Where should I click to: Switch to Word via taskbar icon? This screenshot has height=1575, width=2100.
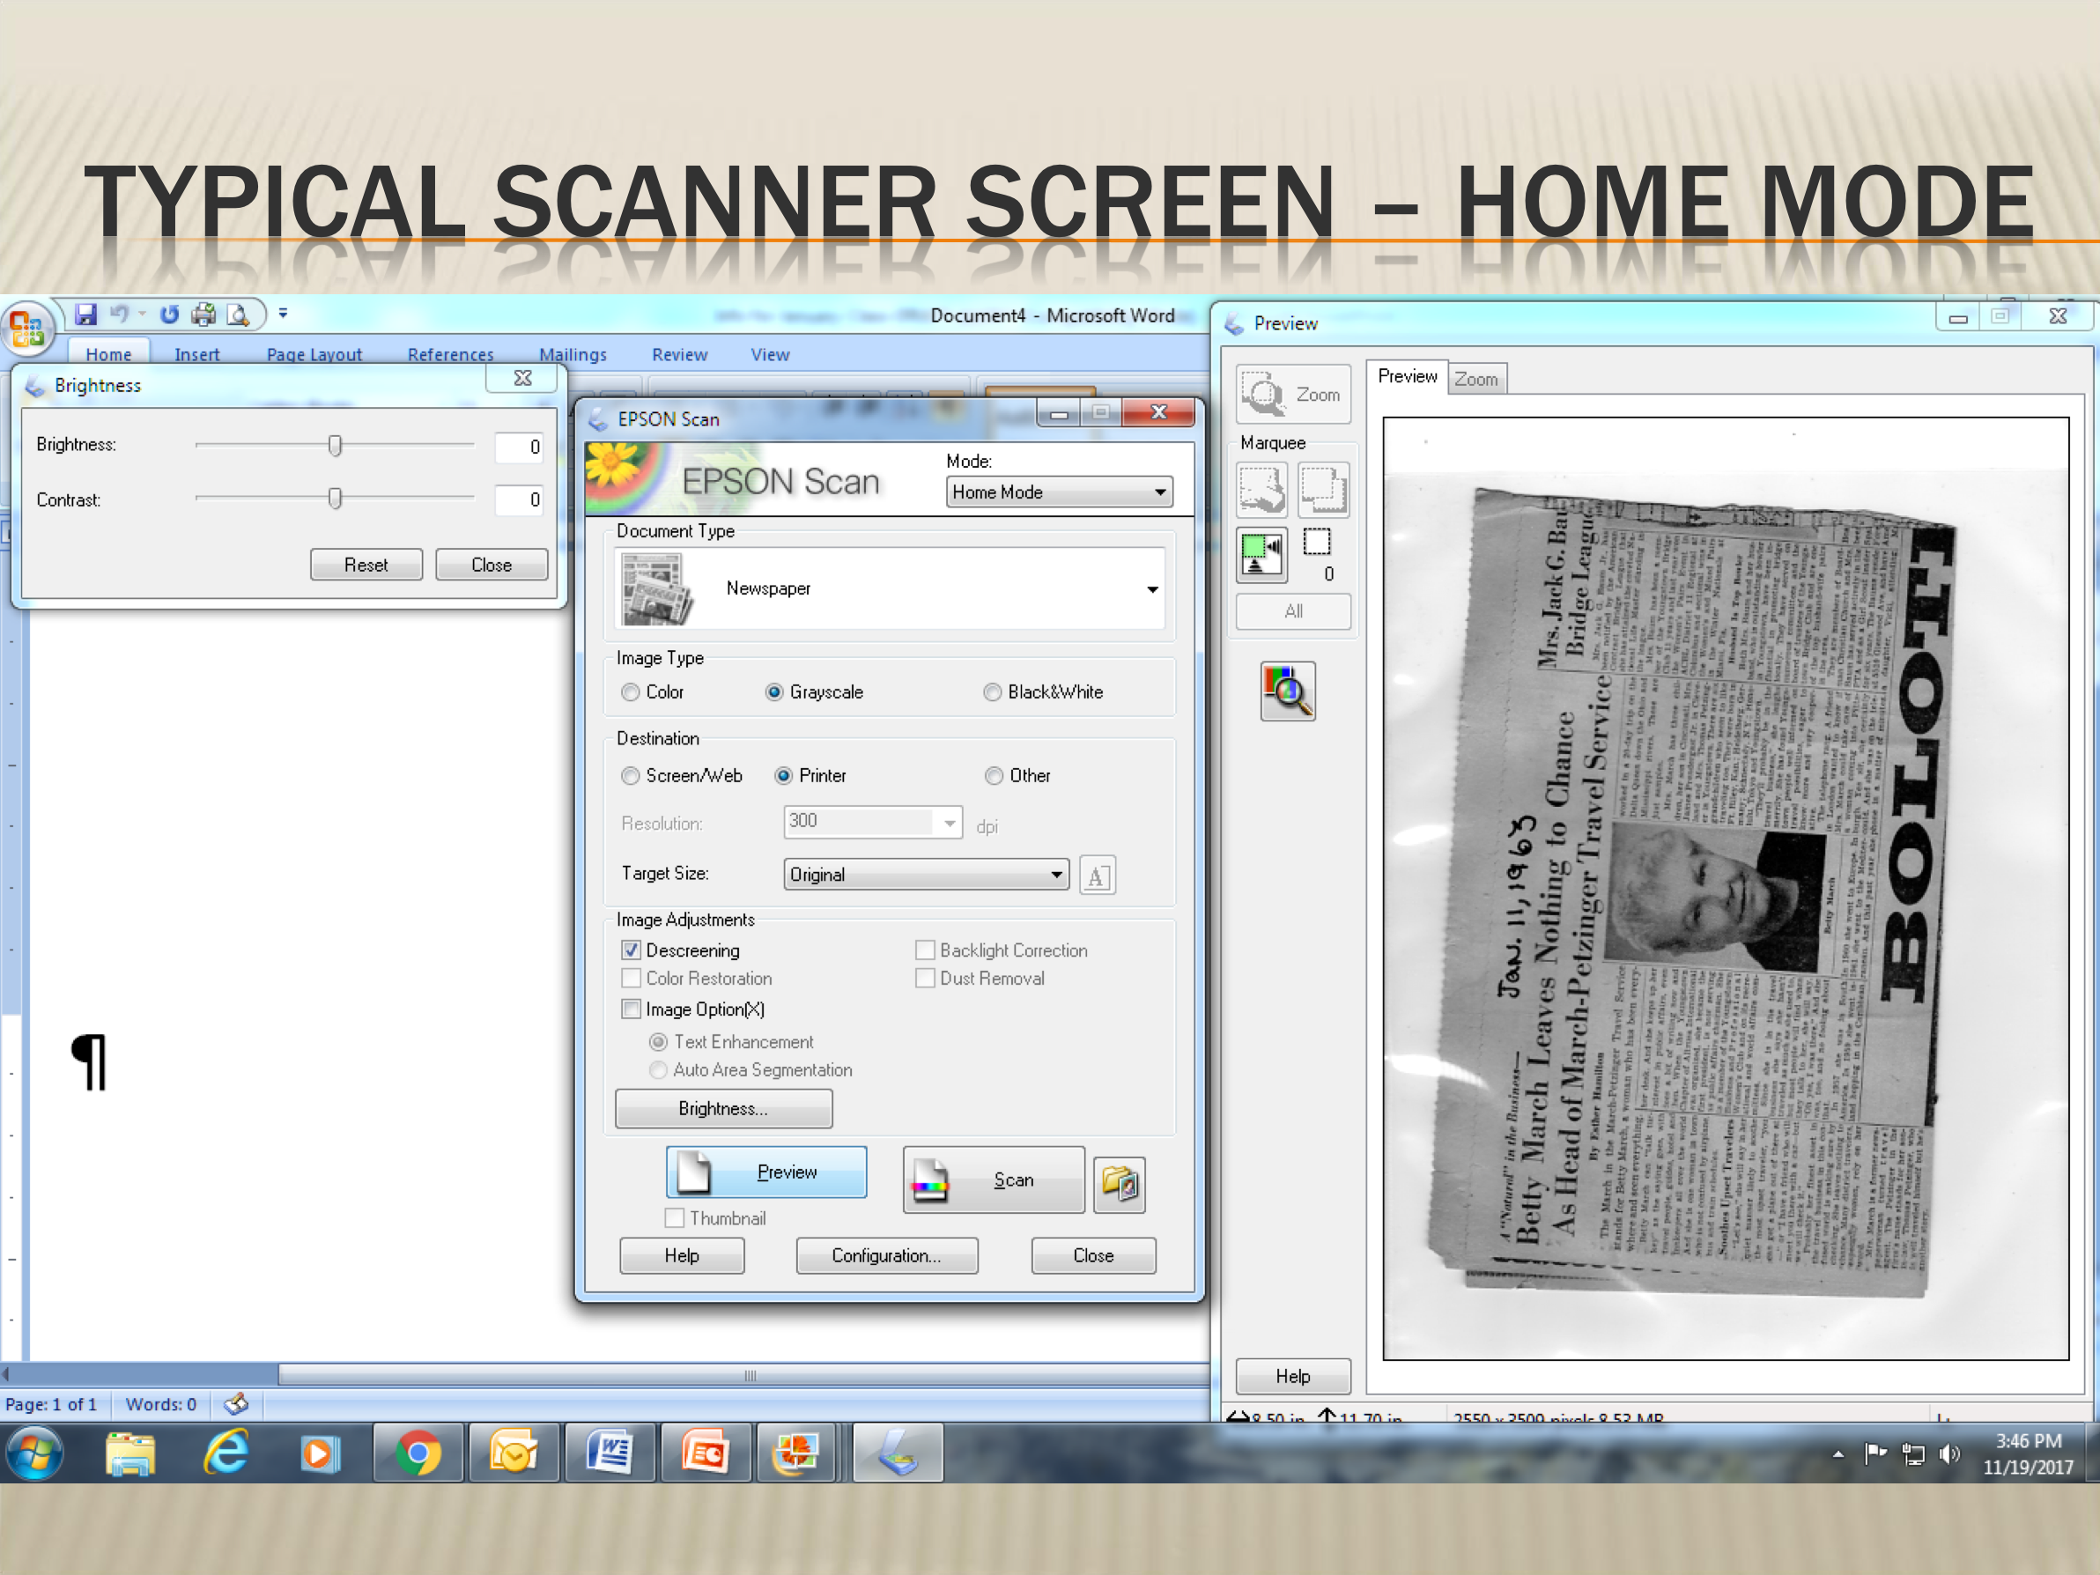(609, 1453)
